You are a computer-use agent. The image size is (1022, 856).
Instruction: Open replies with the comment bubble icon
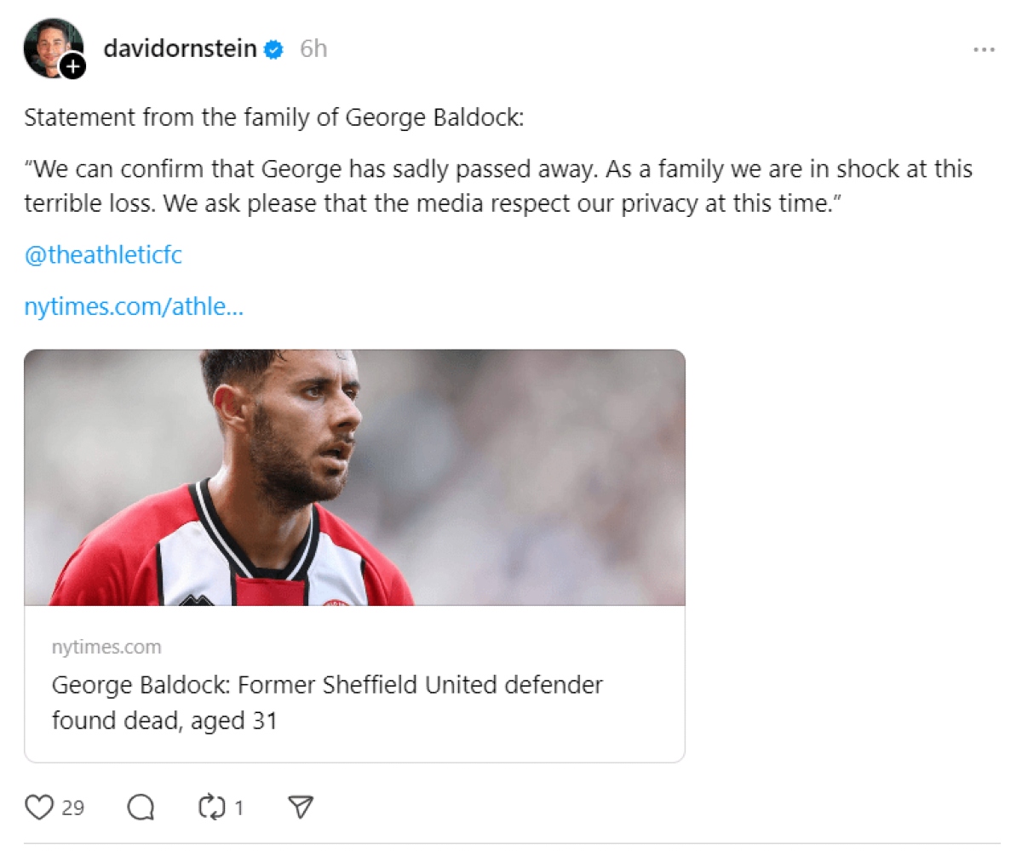pos(141,807)
